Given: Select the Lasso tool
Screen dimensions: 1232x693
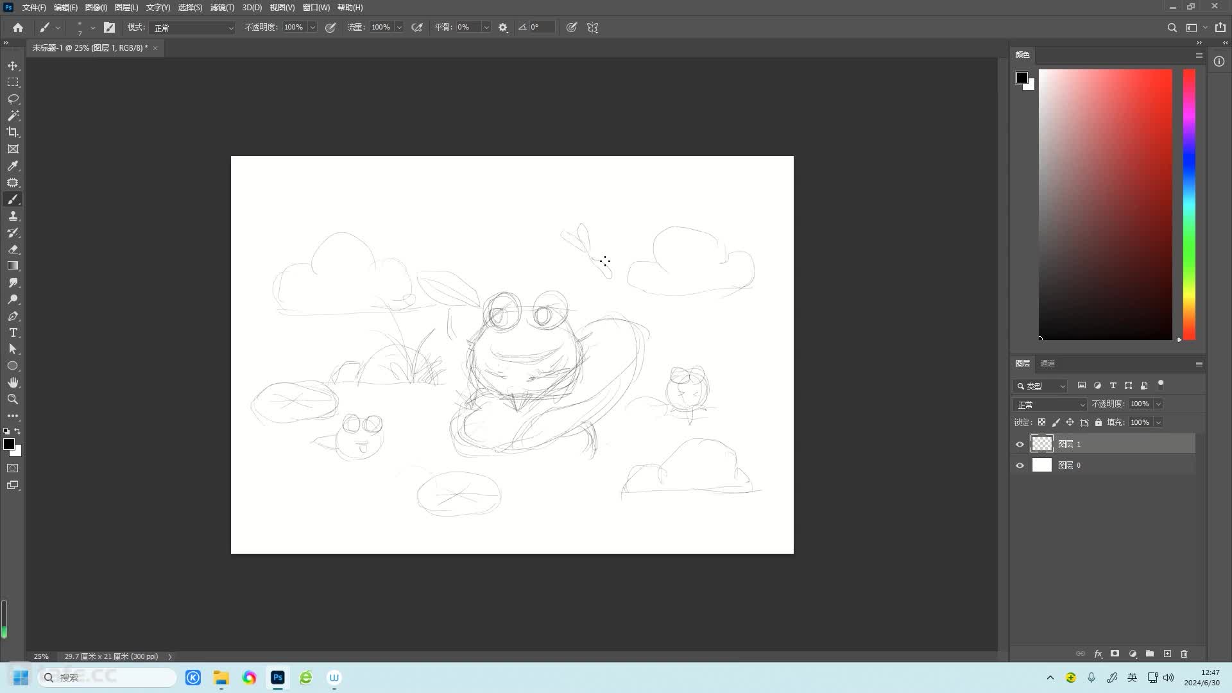Looking at the screenshot, I should point(13,99).
